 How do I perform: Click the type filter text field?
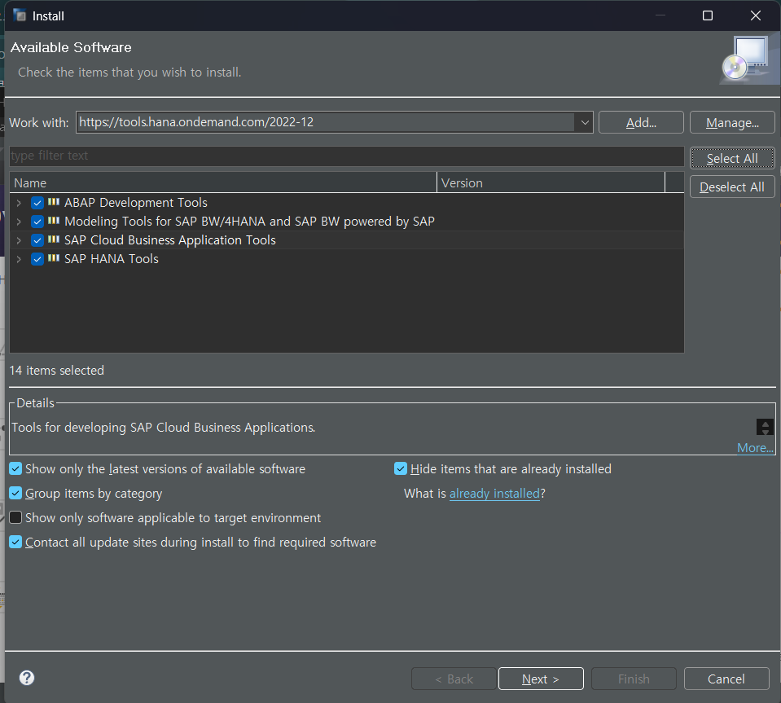click(347, 156)
